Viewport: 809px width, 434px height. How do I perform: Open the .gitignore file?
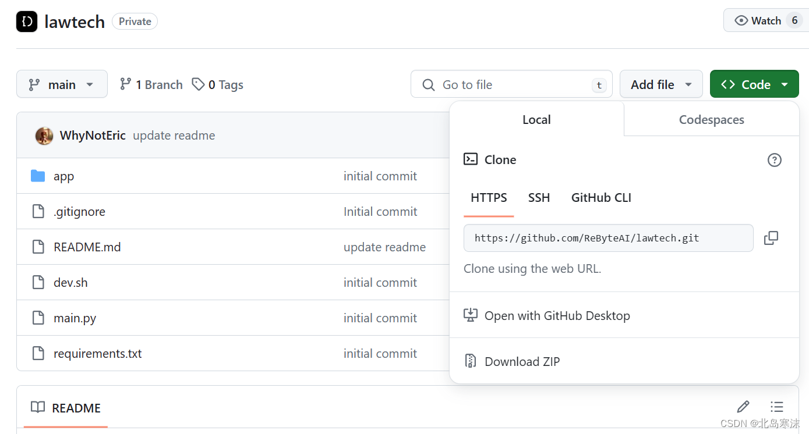click(x=79, y=212)
